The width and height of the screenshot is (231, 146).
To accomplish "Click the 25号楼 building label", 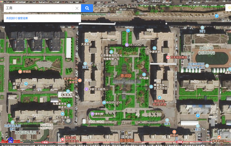I will point(213,117).
